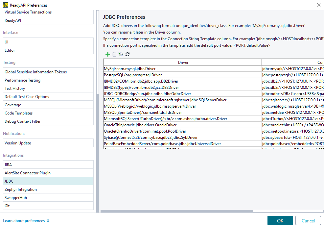324x228 pixels.
Task: Select the MySql driver row
Action: 183,69
